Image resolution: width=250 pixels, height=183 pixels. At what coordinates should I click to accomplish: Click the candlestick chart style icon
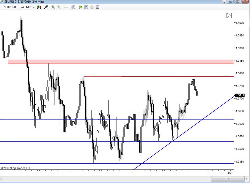(x=39, y=7)
